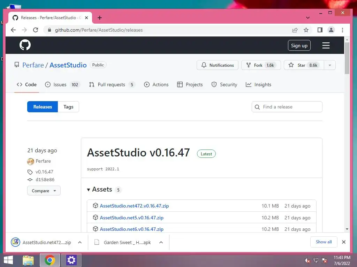357x267 pixels.
Task: Download AssetStudio.net5.v0.16.47.zip
Action: click(x=131, y=218)
